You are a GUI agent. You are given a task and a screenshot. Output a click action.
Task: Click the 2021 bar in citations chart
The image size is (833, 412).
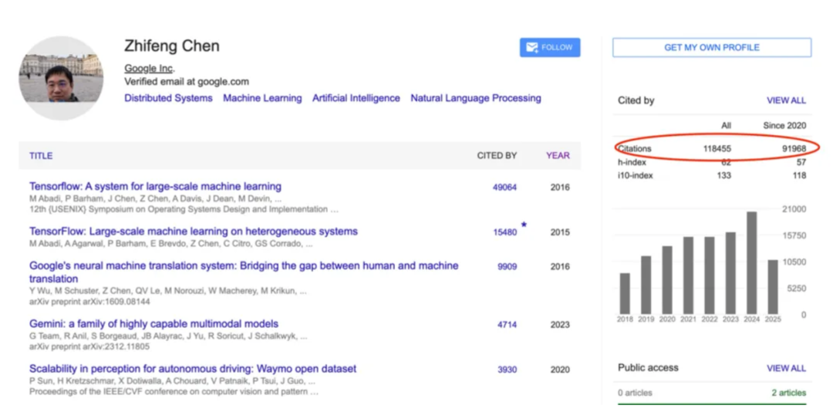coord(689,275)
